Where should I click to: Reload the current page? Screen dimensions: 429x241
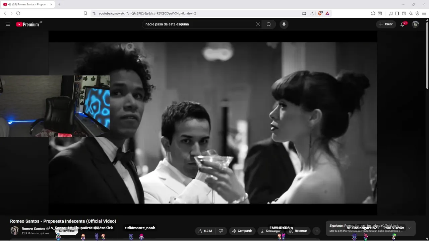tap(18, 13)
